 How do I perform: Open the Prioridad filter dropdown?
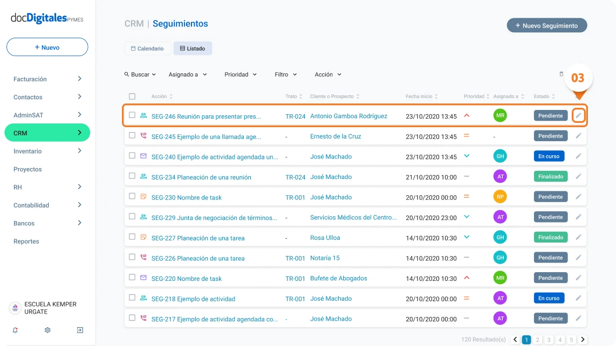241,74
